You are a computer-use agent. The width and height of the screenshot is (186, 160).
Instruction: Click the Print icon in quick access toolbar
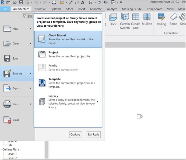pyautogui.click(x=54, y=2)
